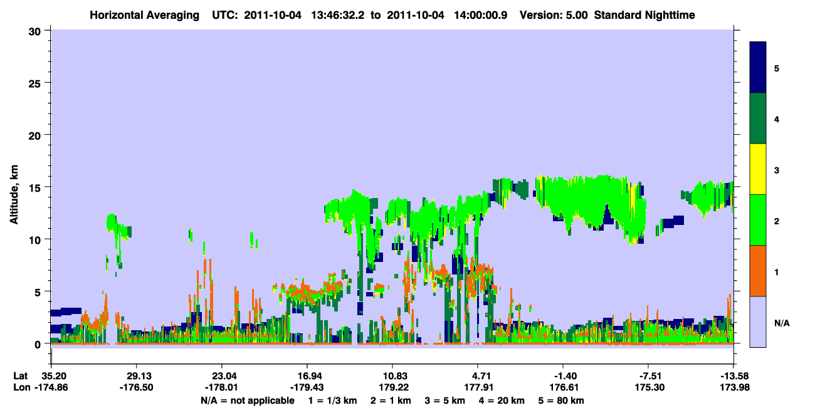Click the yellow color bar segment labeled 3
Image resolution: width=815 pixels, height=418 pixels.
click(758, 169)
